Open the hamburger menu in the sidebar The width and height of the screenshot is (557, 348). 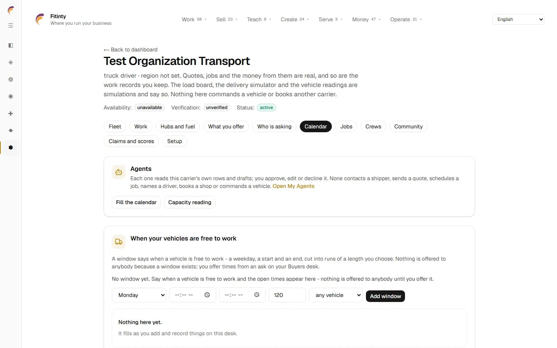11,26
